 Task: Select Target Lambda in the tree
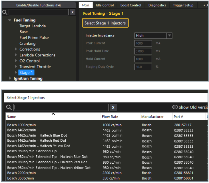tap(33, 26)
